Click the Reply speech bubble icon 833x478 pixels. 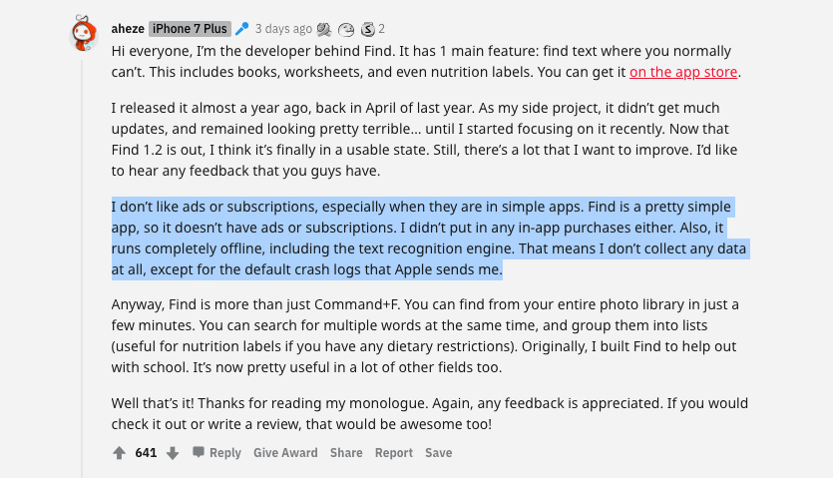(199, 453)
